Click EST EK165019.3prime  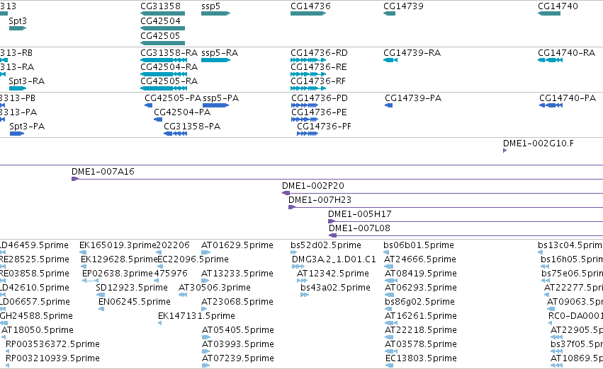tap(118, 245)
